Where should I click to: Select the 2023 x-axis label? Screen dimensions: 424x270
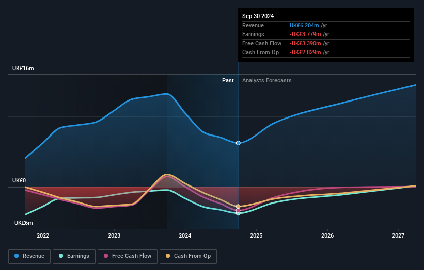pos(114,235)
